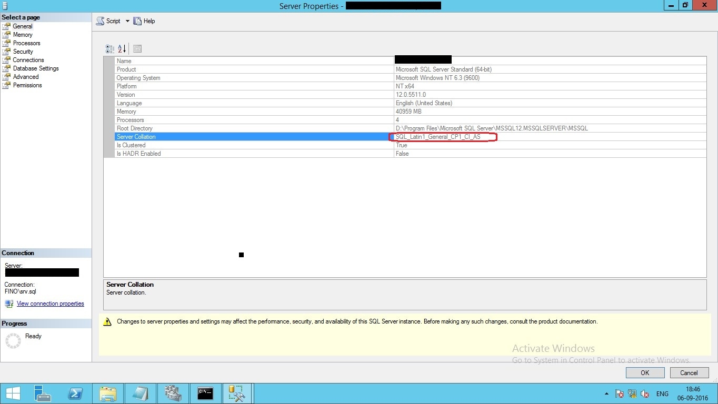Switch to the Notepad taskbar icon
718x404 pixels.
tap(140, 393)
